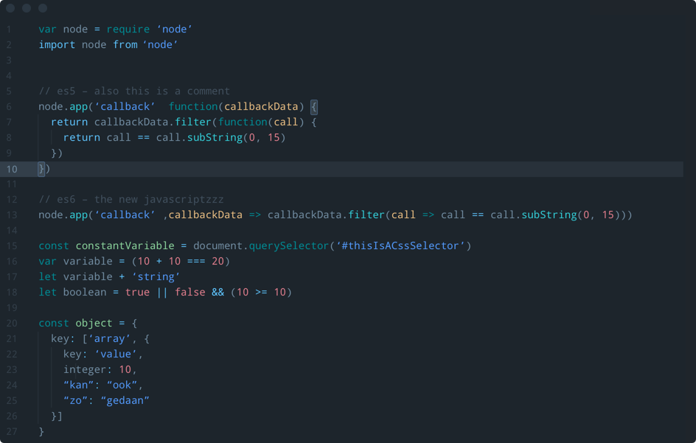The height and width of the screenshot is (443, 696).
Task: Click the '#thisIsACssSelector' string
Action: [x=400, y=245]
